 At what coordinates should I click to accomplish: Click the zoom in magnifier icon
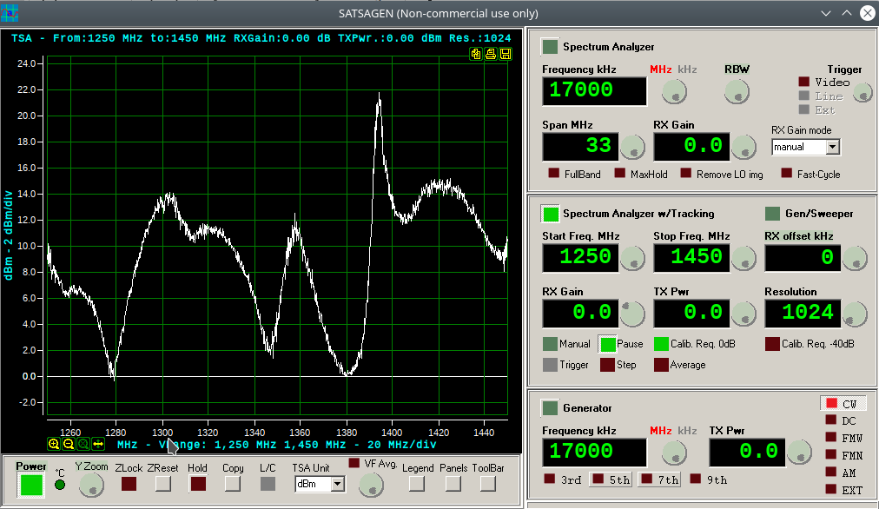[54, 444]
